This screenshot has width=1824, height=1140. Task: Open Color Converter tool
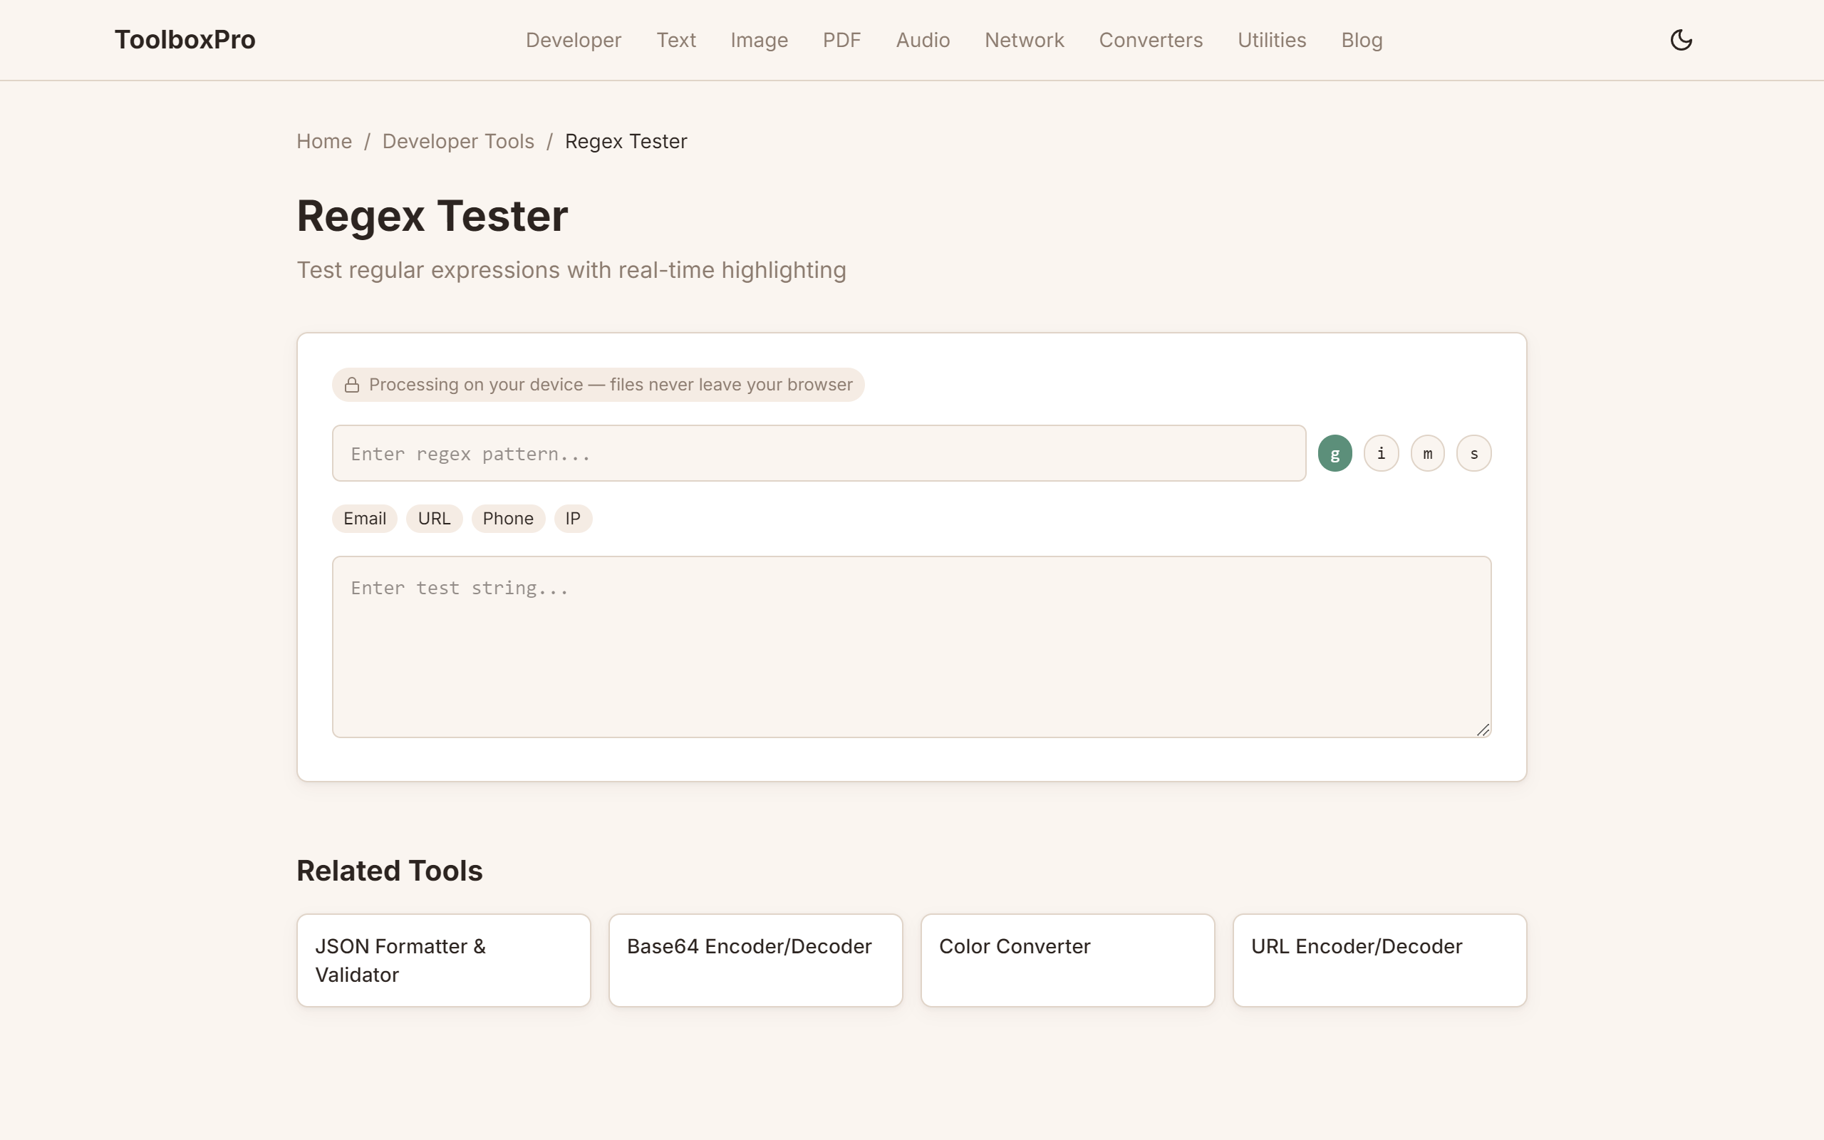1067,960
